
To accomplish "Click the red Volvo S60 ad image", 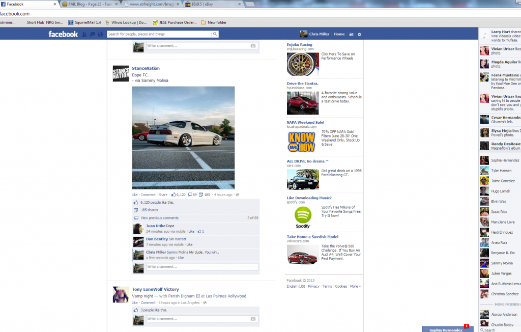I will pos(303,256).
